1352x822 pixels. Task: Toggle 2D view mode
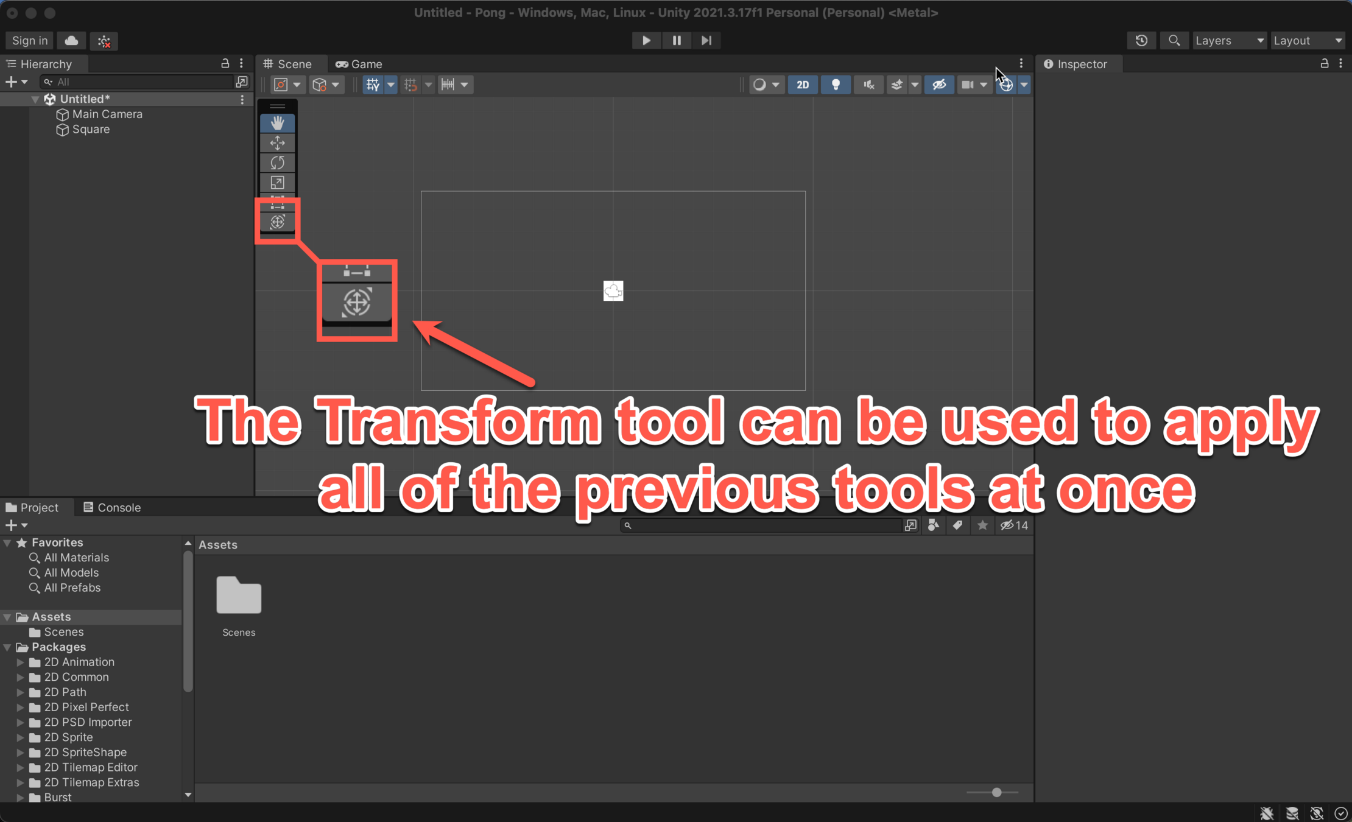tap(802, 85)
